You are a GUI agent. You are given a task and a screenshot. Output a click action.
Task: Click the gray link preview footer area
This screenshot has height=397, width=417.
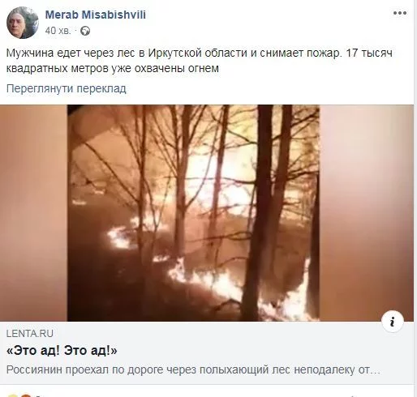click(x=207, y=352)
